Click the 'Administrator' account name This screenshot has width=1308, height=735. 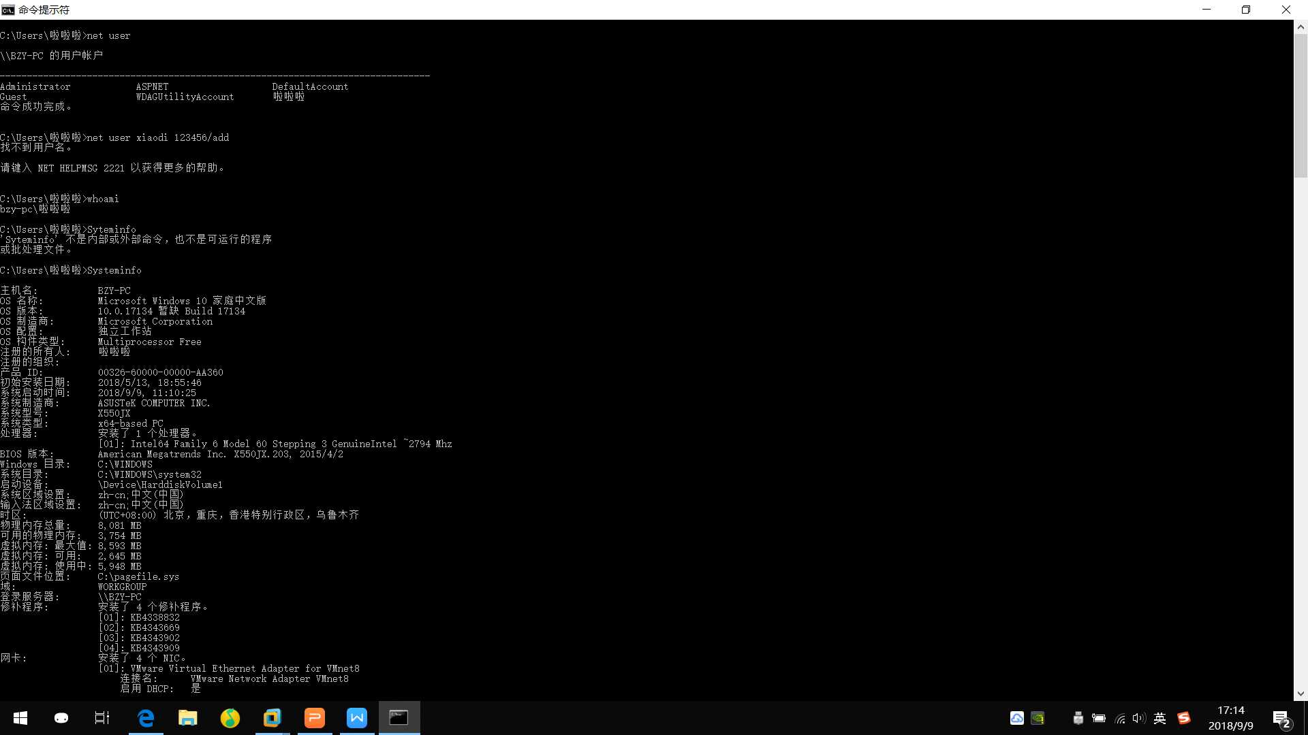[35, 86]
